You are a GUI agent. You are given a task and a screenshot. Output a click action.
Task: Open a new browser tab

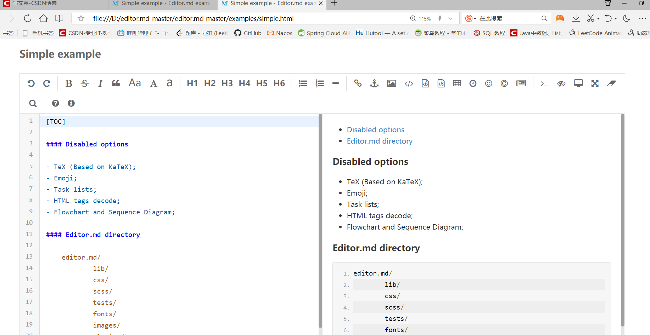coord(334,3)
